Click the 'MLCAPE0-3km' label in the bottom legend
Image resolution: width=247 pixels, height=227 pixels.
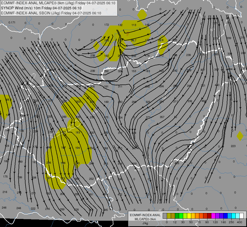(x=145, y=219)
